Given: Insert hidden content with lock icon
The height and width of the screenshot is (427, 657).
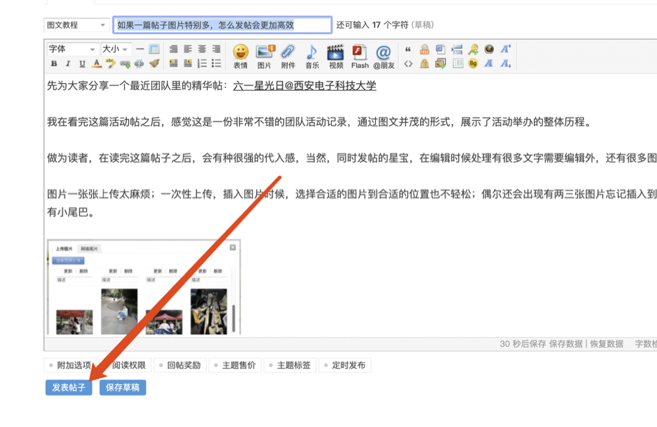Looking at the screenshot, I should 424,64.
